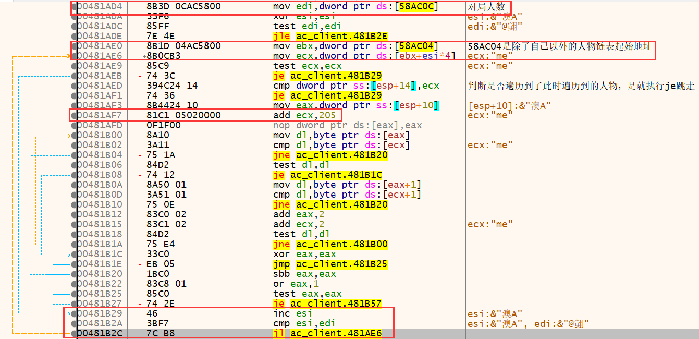Image resolution: width=699 pixels, height=339 pixels.
Task: Click red jump-up marker on 00481B1A row
Action: tap(140, 244)
